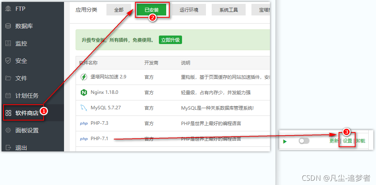The image size is (376, 185).
Task: Click the 软件名称 column header
Action: pos(88,63)
